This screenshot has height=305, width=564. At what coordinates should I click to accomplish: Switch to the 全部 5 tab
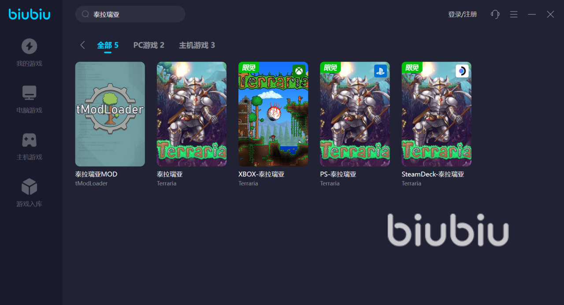pyautogui.click(x=108, y=45)
